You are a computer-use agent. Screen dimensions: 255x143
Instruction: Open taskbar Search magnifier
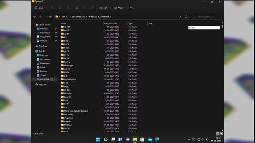(106, 139)
